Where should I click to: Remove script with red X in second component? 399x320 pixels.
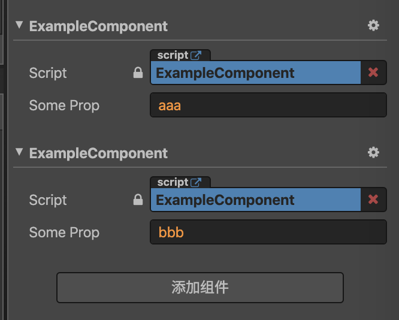tap(373, 200)
